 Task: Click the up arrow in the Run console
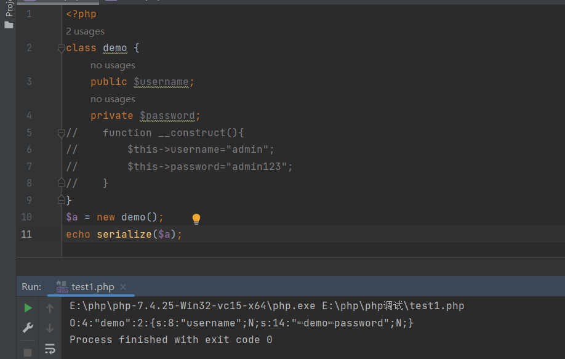pyautogui.click(x=50, y=308)
